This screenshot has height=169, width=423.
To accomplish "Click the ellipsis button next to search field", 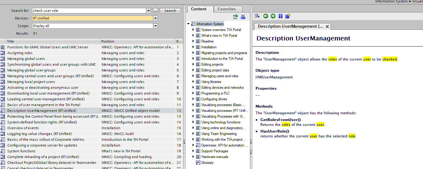I will click(x=155, y=11).
